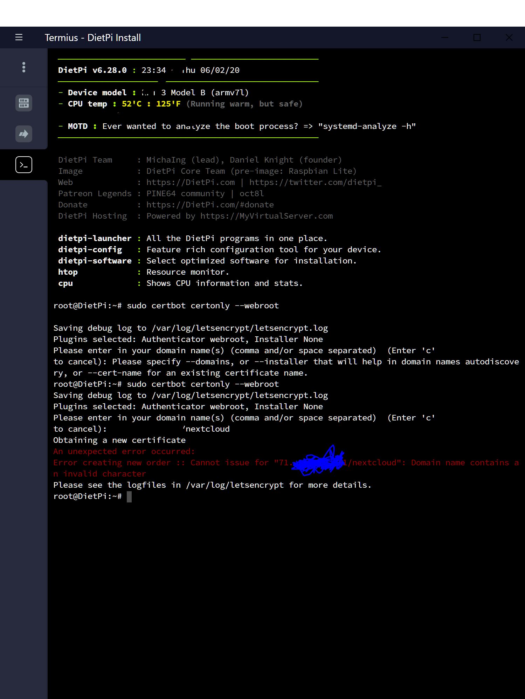
Task: Minimize the Termius window
Action: 445,37
